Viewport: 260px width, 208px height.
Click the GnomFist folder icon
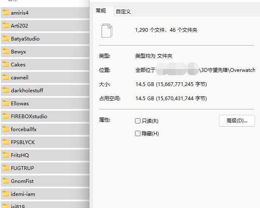[x=6, y=181]
